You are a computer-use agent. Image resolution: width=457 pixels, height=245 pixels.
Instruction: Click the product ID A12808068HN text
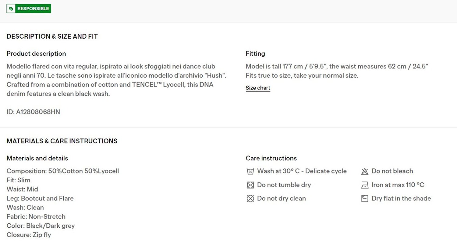pos(33,112)
